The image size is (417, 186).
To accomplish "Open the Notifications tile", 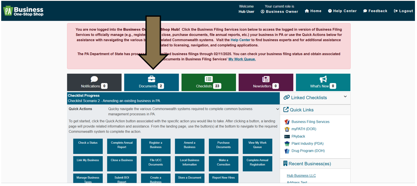I will [x=94, y=83].
